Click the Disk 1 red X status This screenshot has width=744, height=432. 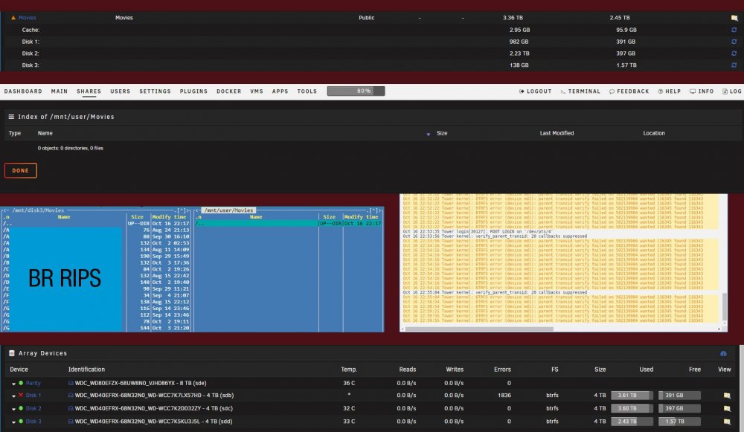click(x=21, y=396)
